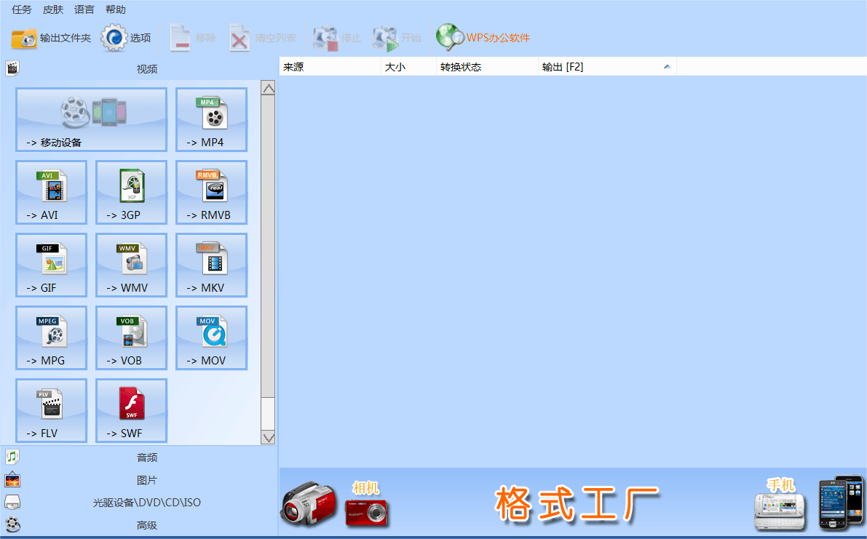Open the MOV conversion option
Image resolution: width=867 pixels, height=539 pixels.
coord(211,338)
